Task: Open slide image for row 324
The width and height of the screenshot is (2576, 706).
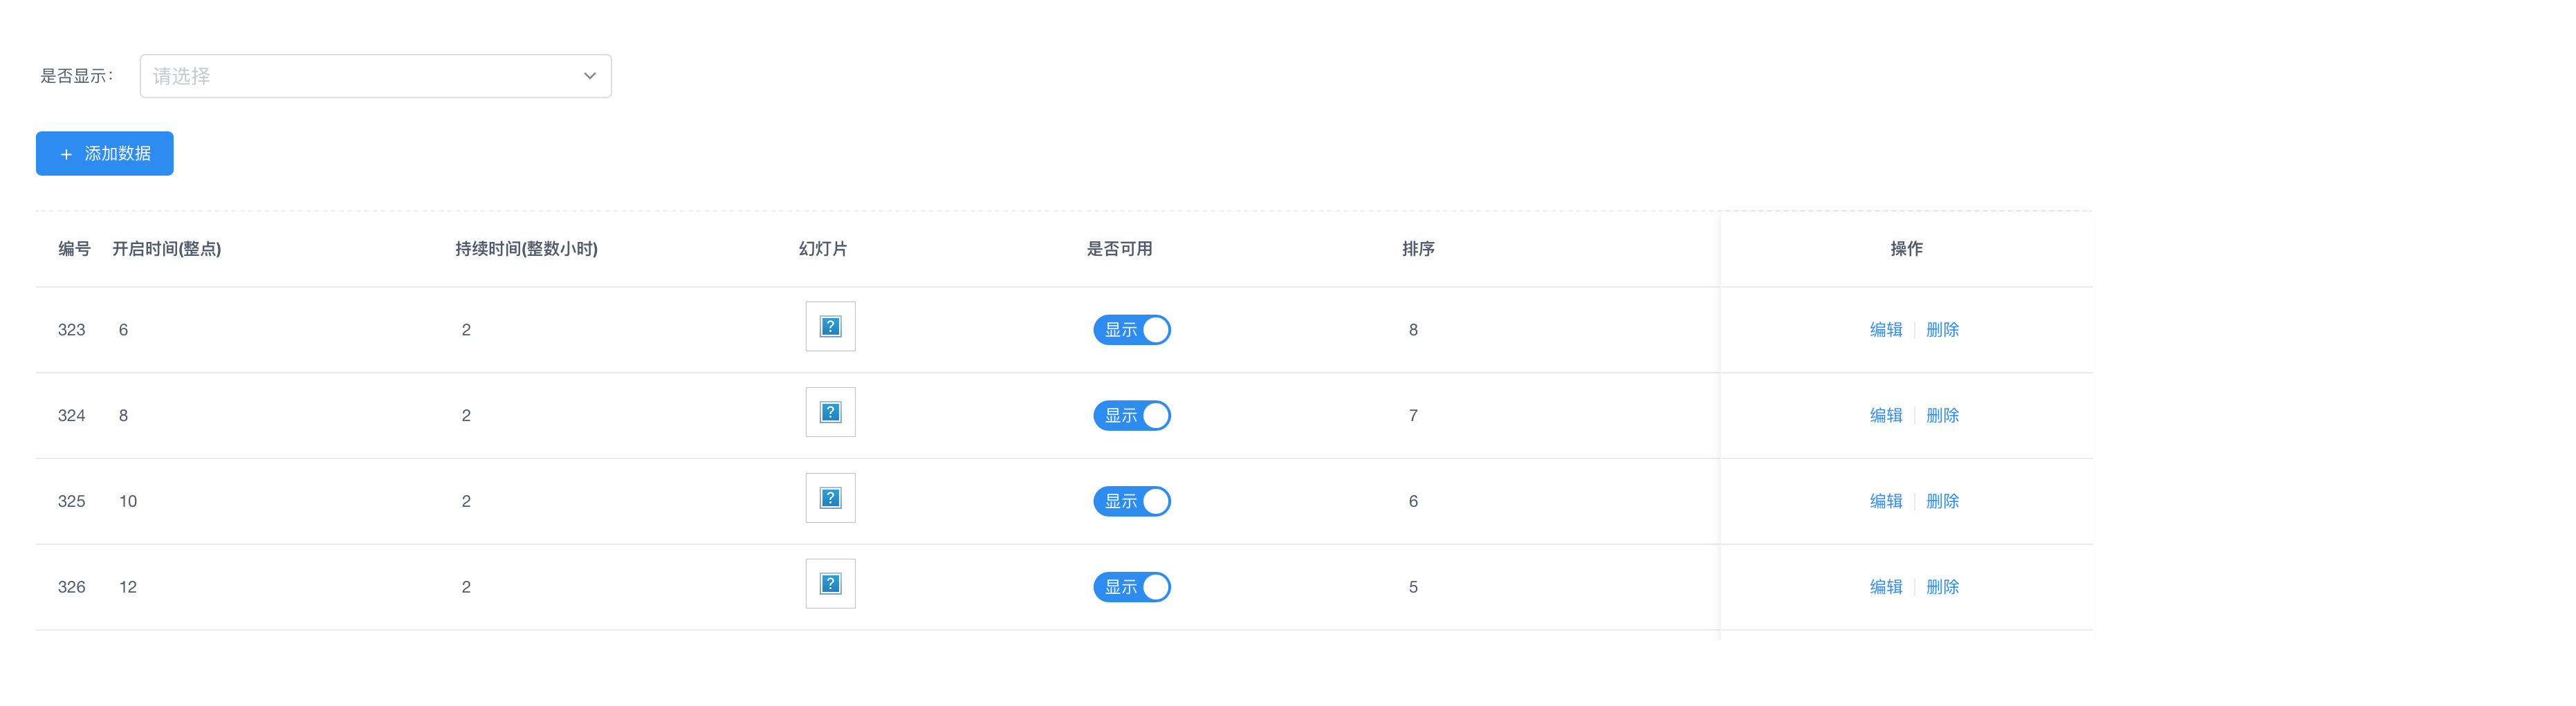Action: click(830, 413)
